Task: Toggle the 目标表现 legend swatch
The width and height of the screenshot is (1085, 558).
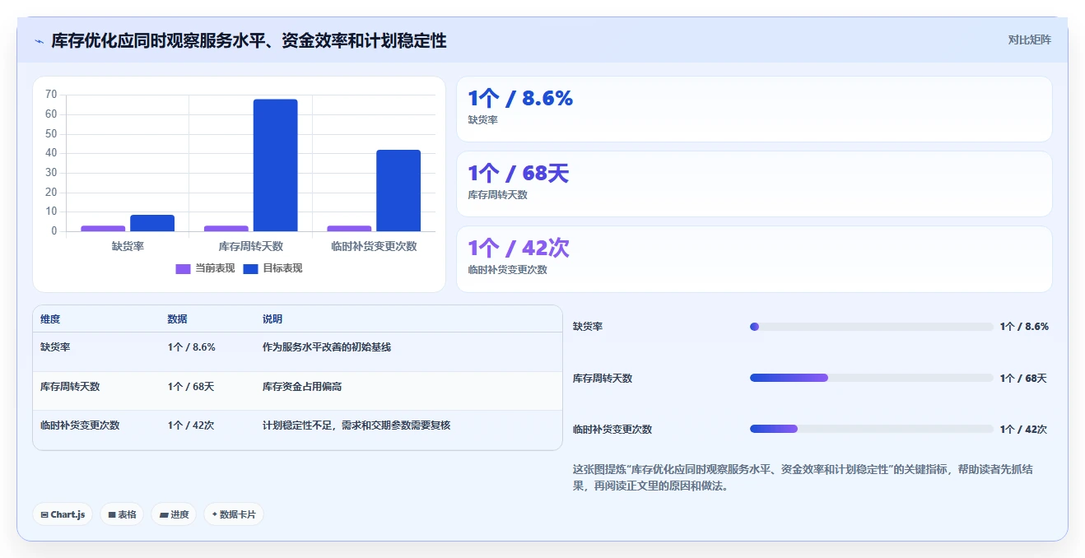Action: click(251, 268)
